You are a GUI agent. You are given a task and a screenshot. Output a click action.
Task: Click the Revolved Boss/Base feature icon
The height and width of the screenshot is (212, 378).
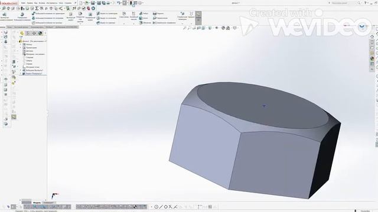(22, 14)
